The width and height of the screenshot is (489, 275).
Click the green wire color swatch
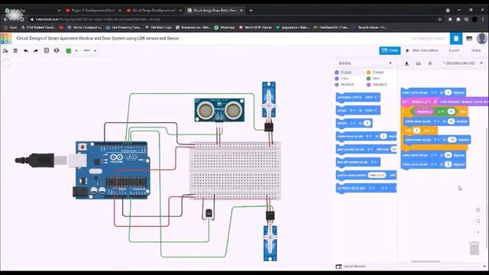69,50
